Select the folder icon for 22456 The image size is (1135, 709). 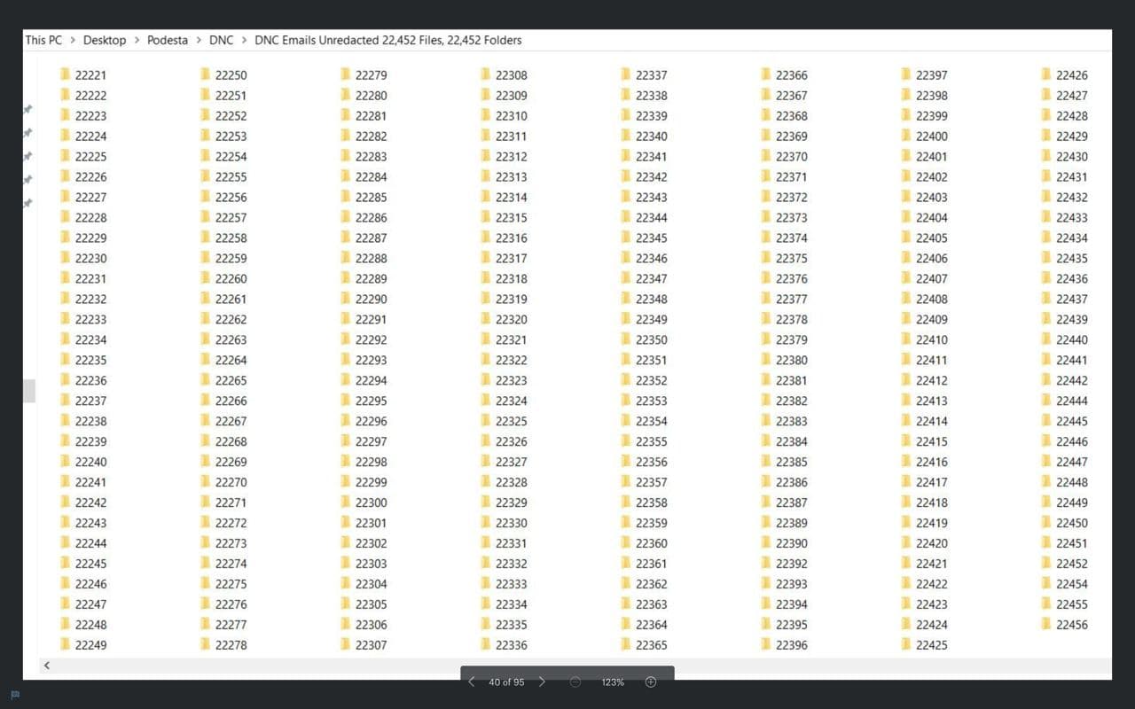tap(1046, 625)
